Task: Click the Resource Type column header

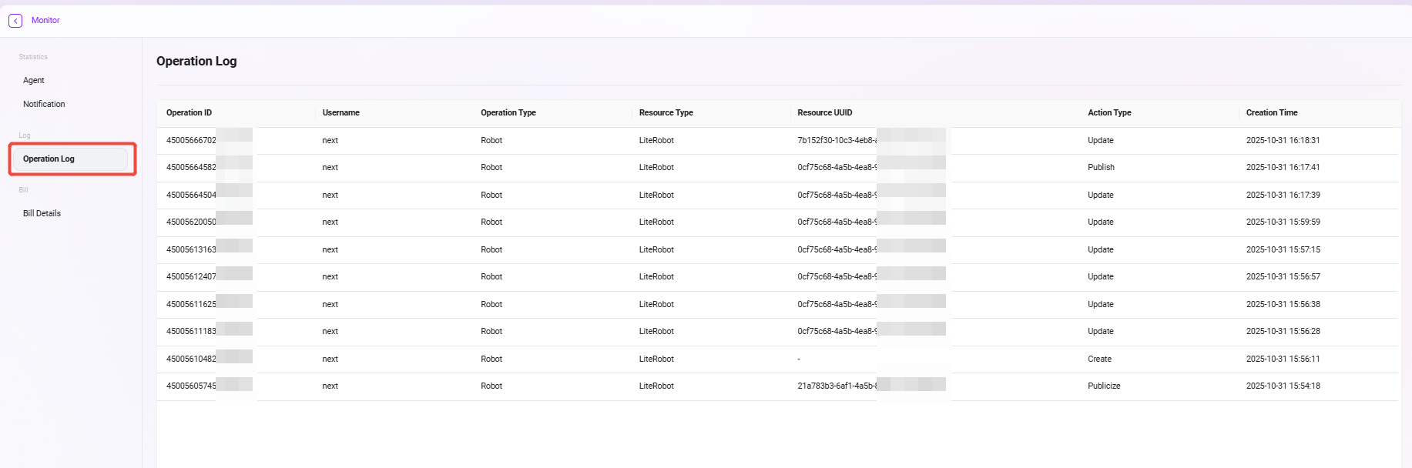Action: [666, 113]
